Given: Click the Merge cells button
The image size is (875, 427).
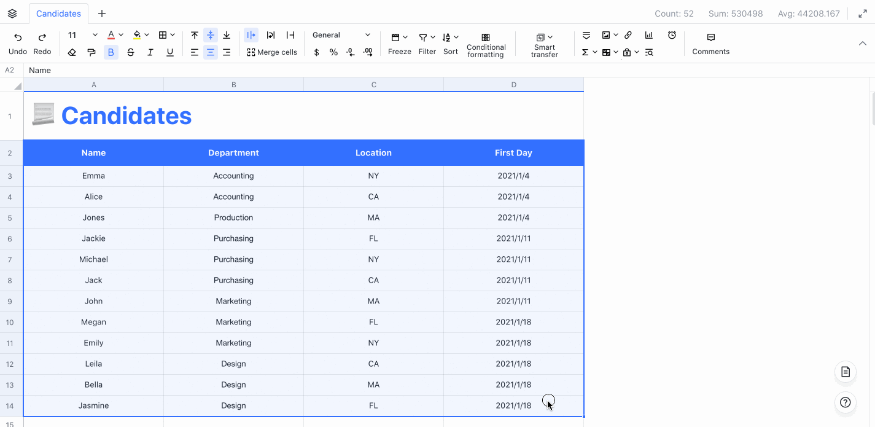Looking at the screenshot, I should click(272, 52).
